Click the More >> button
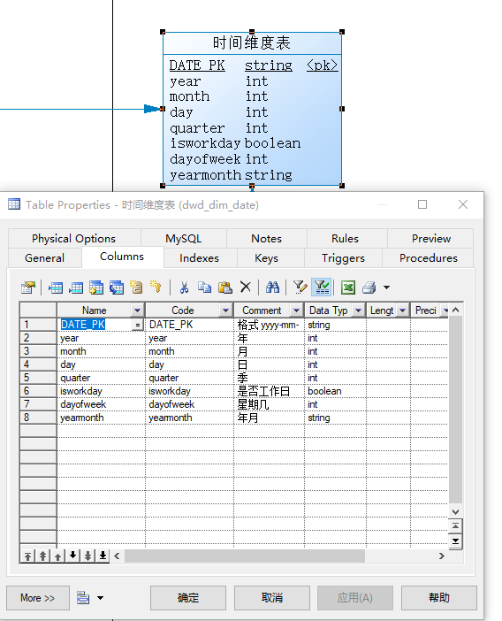This screenshot has height=621, width=502. (38, 598)
